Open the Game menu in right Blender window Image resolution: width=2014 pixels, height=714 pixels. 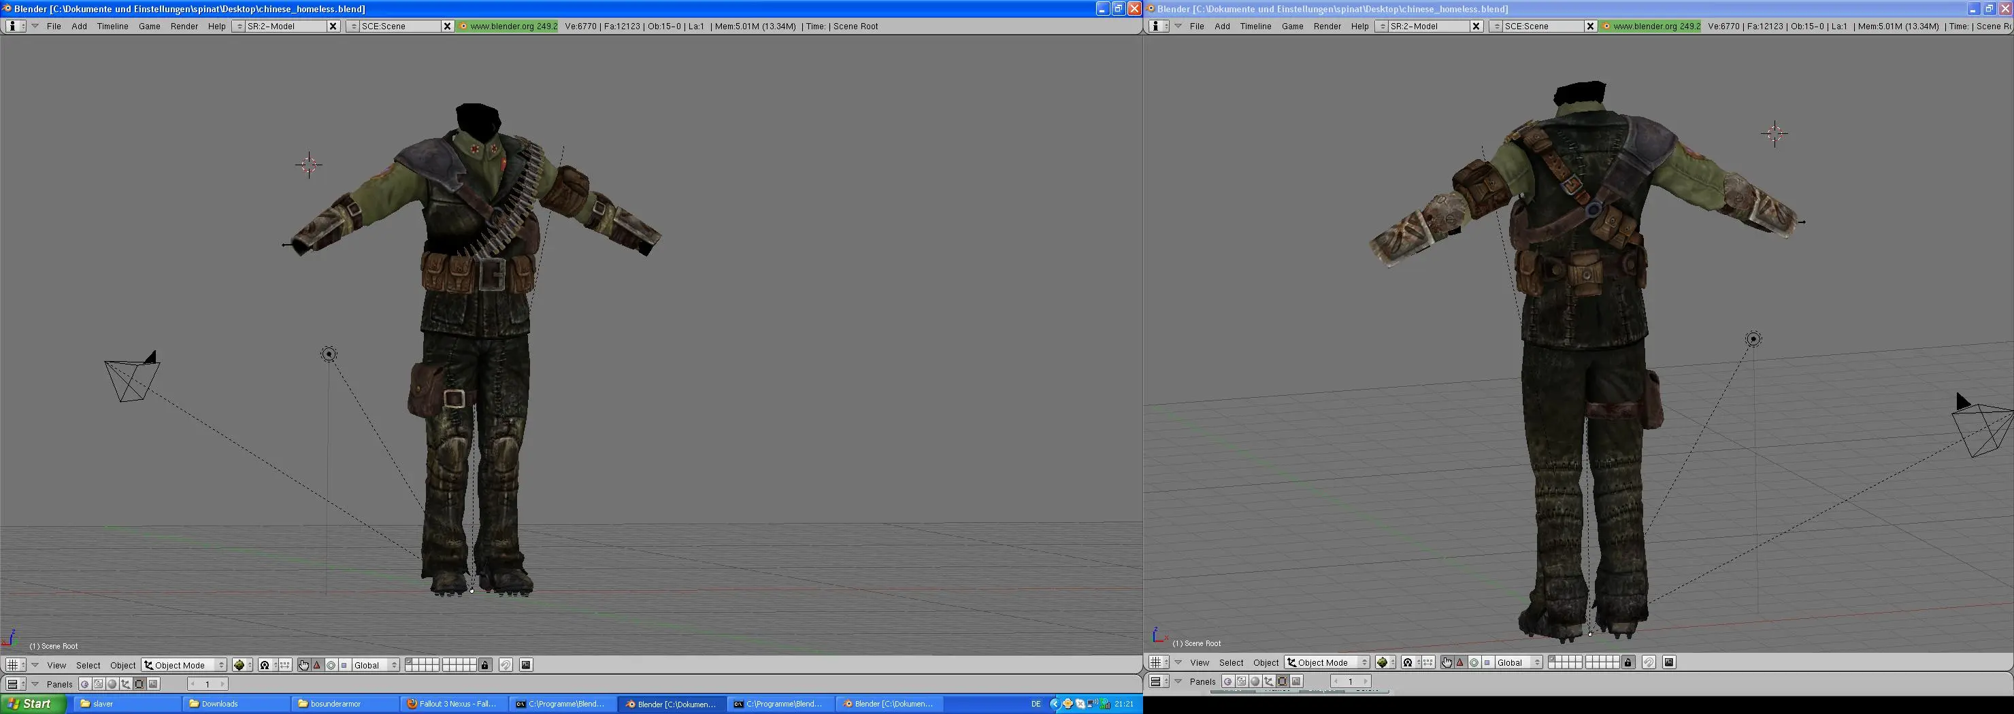pyautogui.click(x=1292, y=26)
